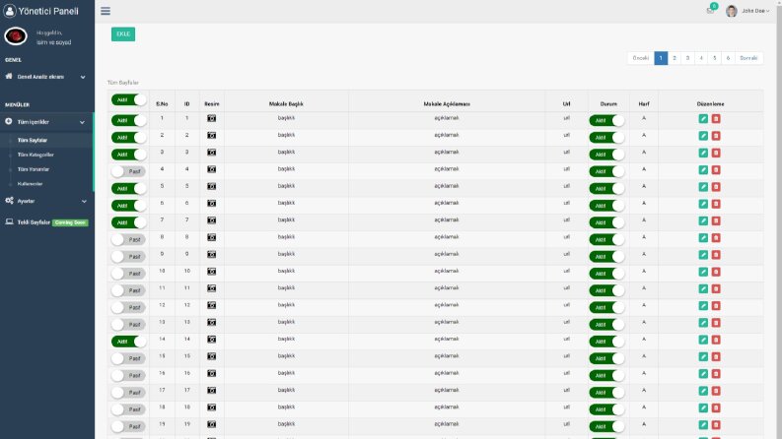Open the mail notifications icon
Screen dimensions: 782x439
point(710,11)
